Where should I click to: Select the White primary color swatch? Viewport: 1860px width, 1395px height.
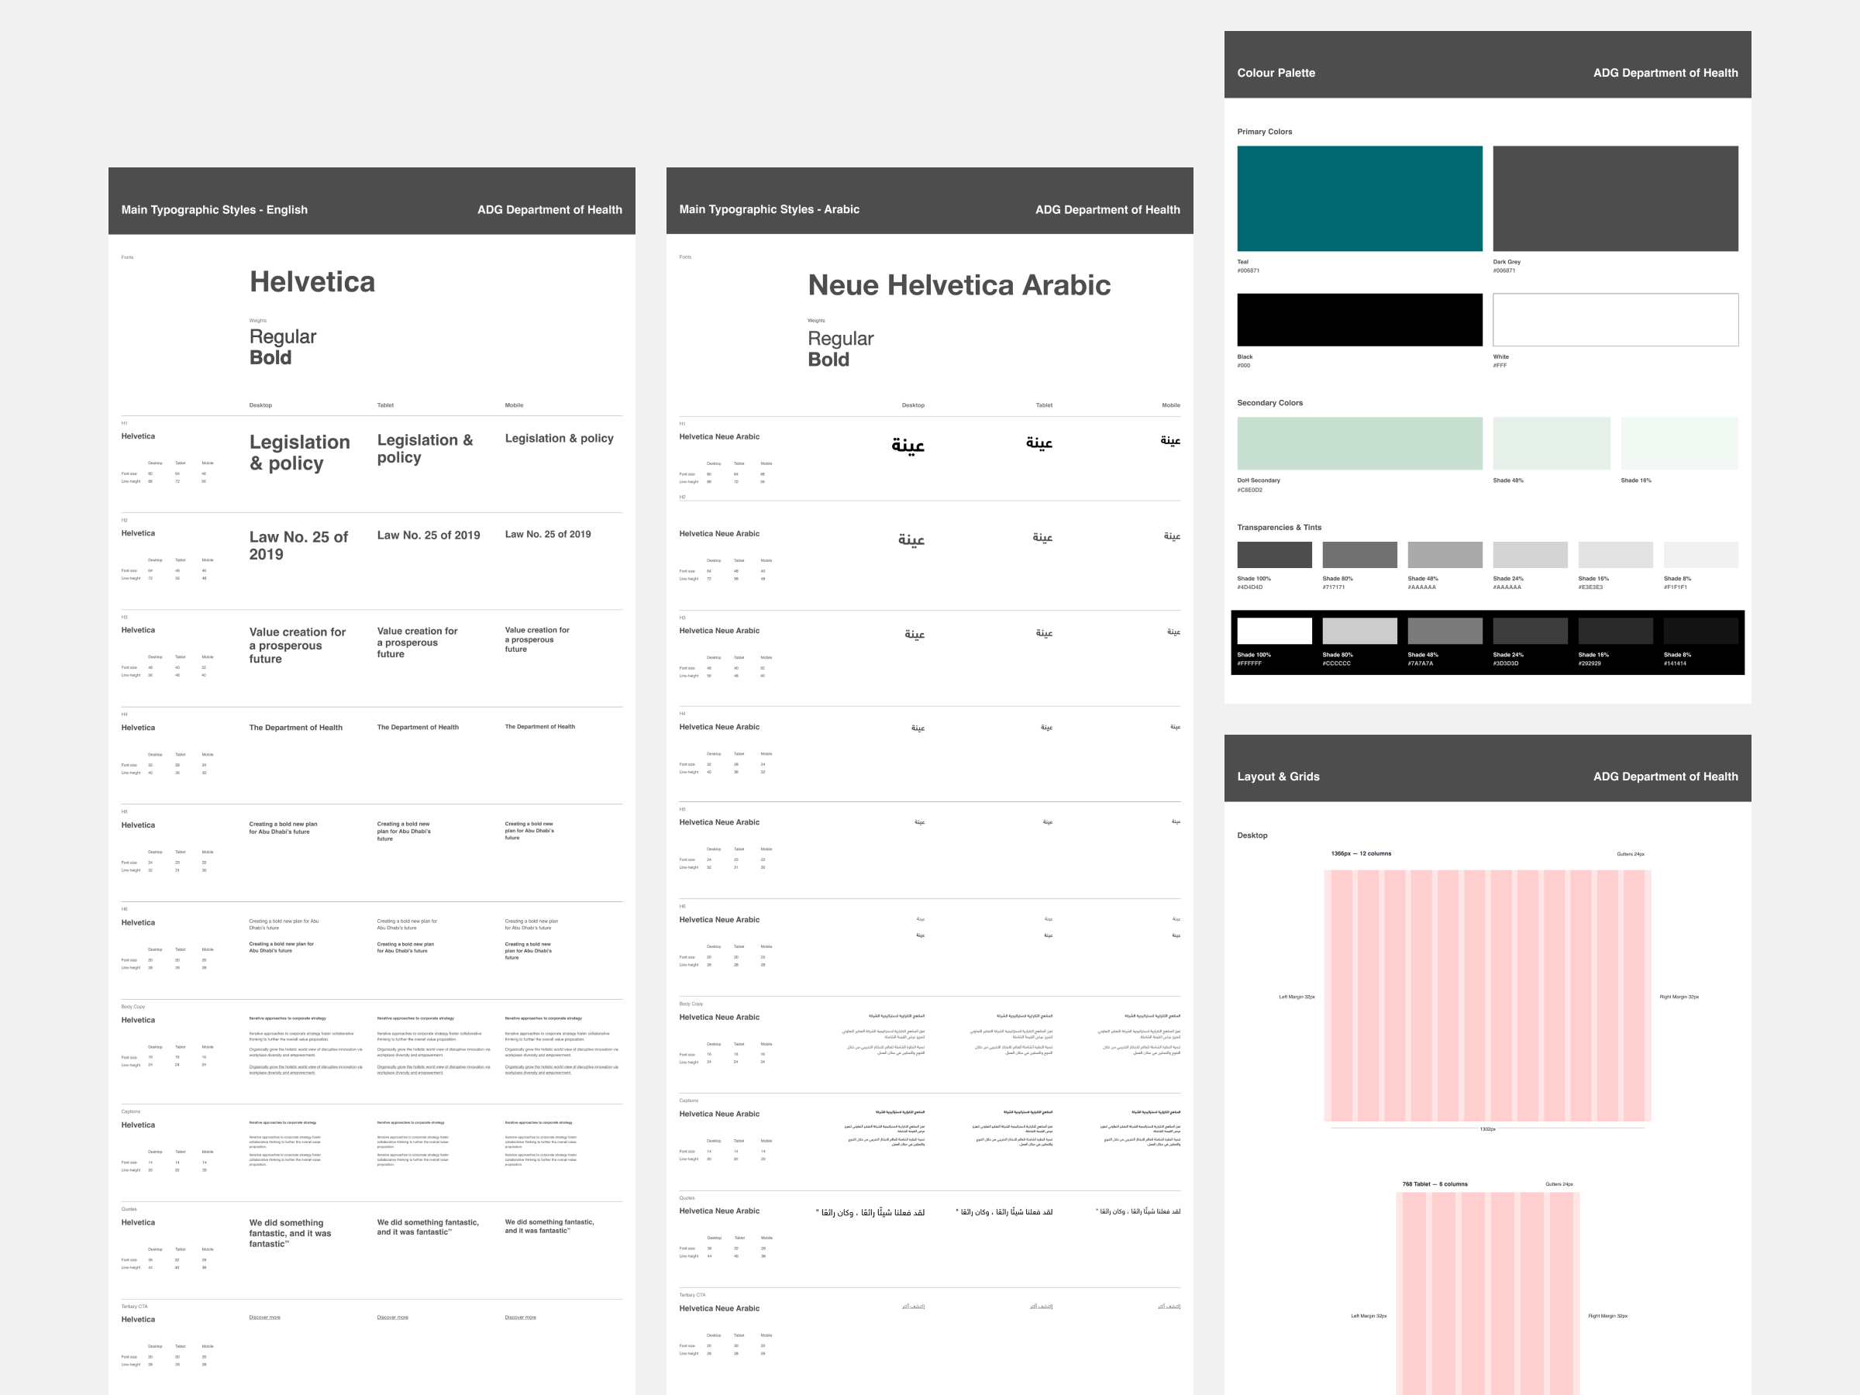coord(1614,319)
